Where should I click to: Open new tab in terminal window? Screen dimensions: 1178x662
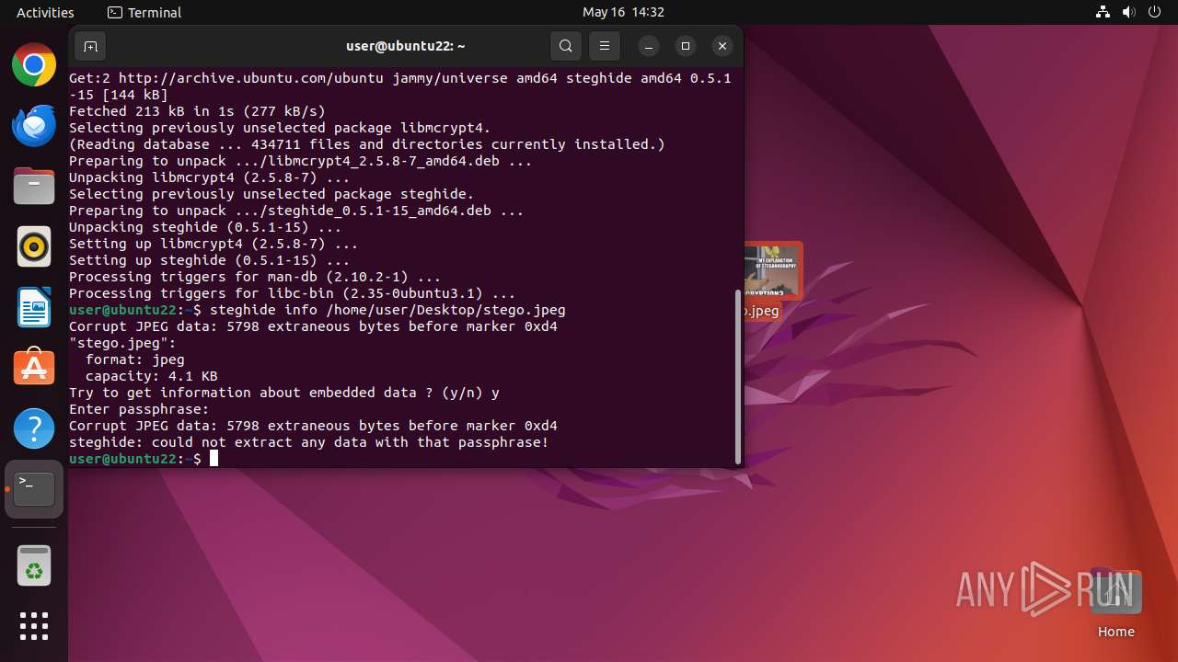(x=90, y=46)
